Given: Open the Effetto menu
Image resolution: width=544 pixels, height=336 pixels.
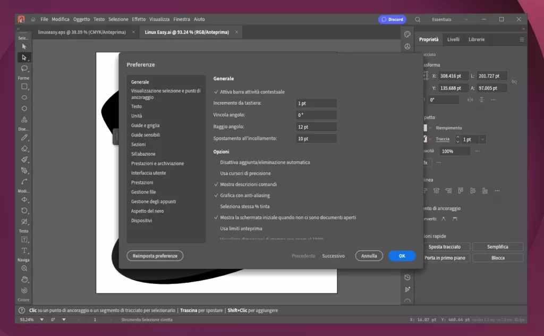Looking at the screenshot, I should point(139,20).
